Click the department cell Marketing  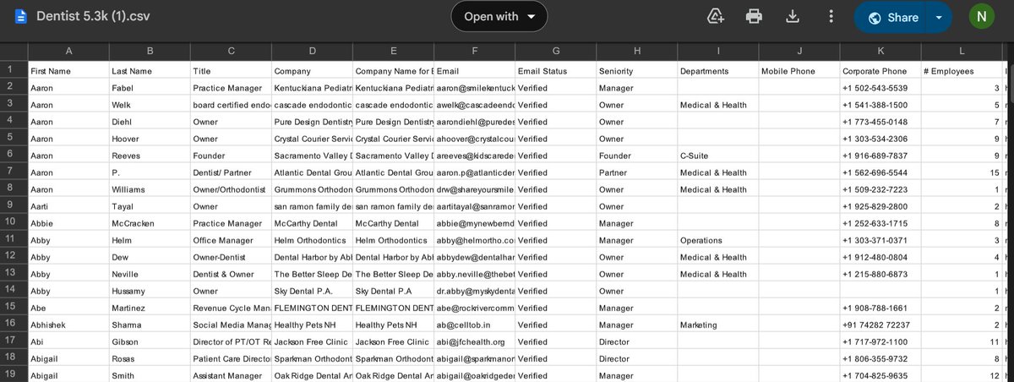[717, 325]
